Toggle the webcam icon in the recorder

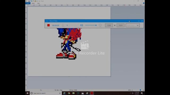(x=100, y=25)
